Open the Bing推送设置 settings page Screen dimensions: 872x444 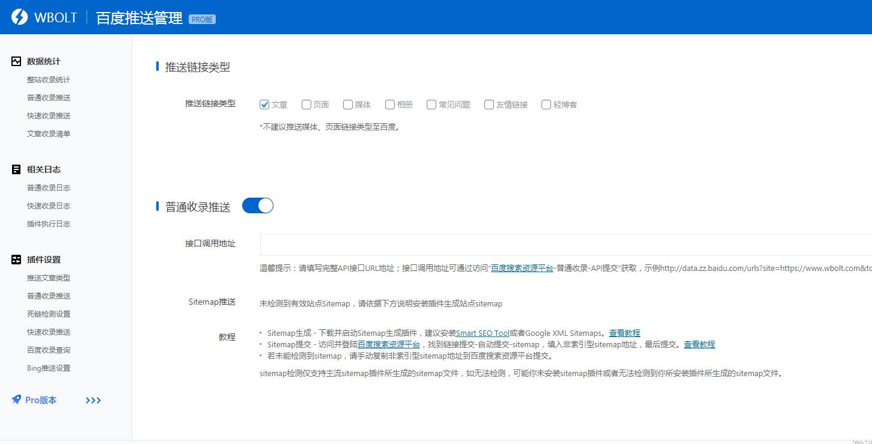pos(49,368)
